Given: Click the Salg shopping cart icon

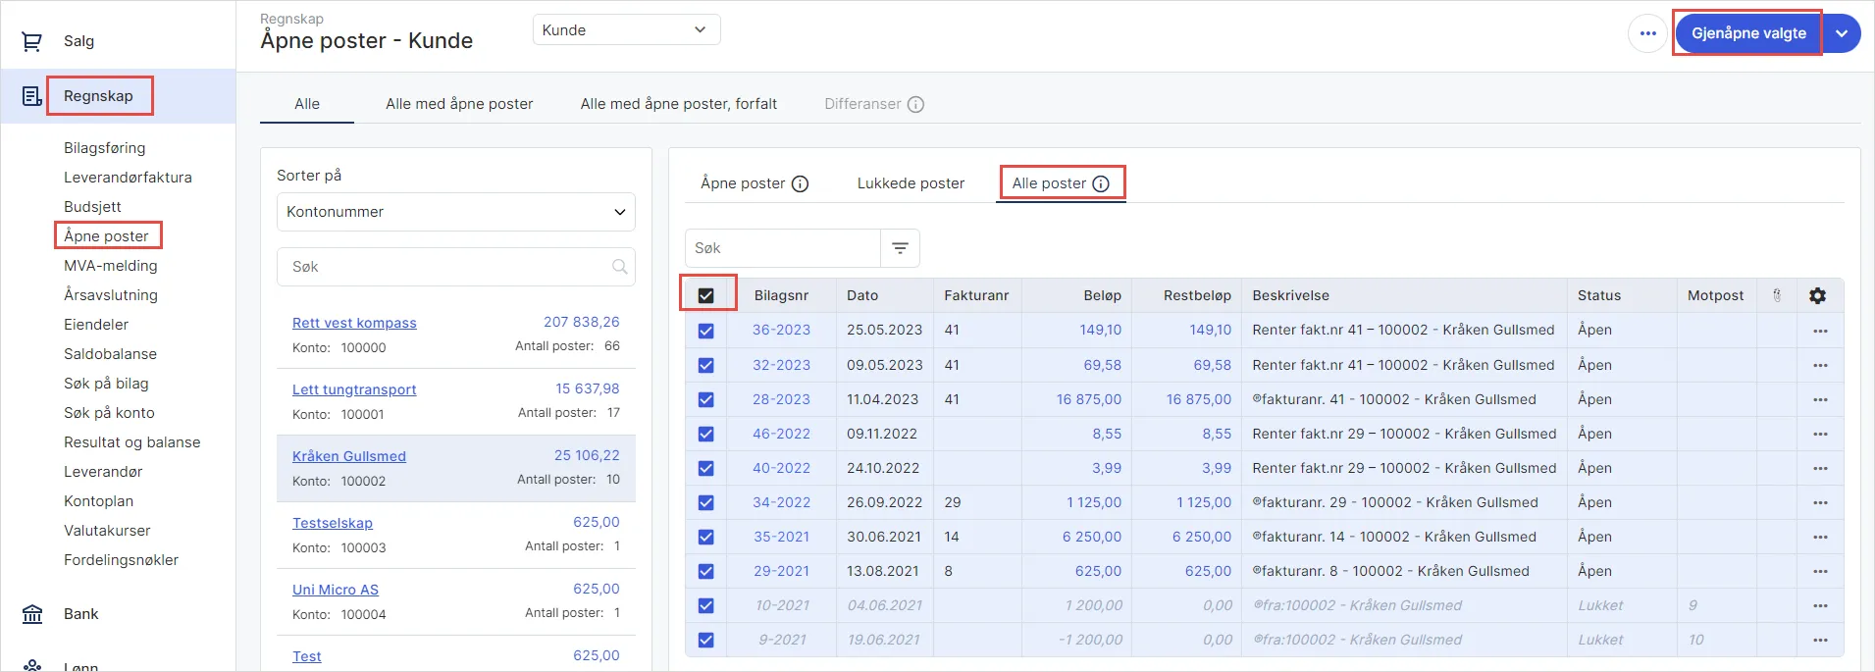Looking at the screenshot, I should [x=31, y=41].
